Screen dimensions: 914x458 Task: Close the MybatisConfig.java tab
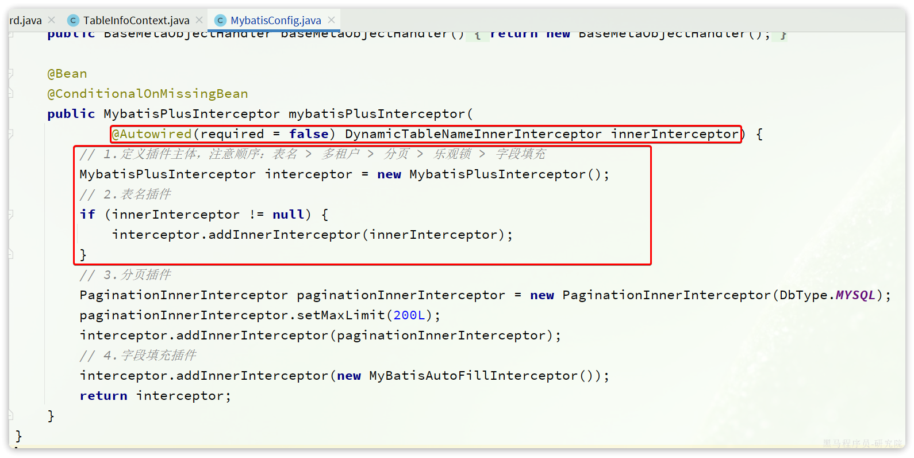(x=331, y=20)
